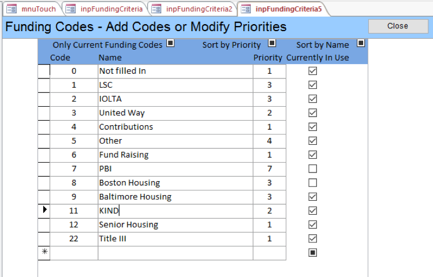Click the new record asterisk row selector

tap(44, 252)
